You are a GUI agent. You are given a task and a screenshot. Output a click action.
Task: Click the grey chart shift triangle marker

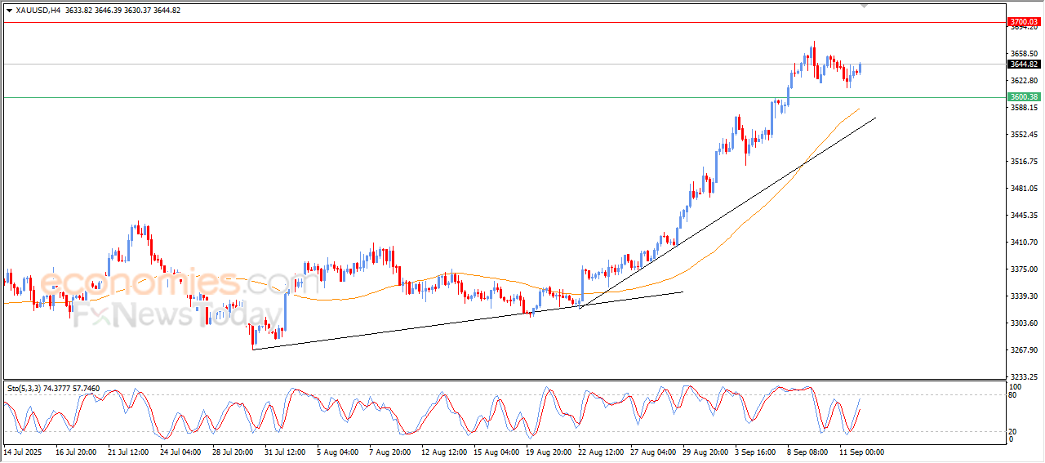865,7
